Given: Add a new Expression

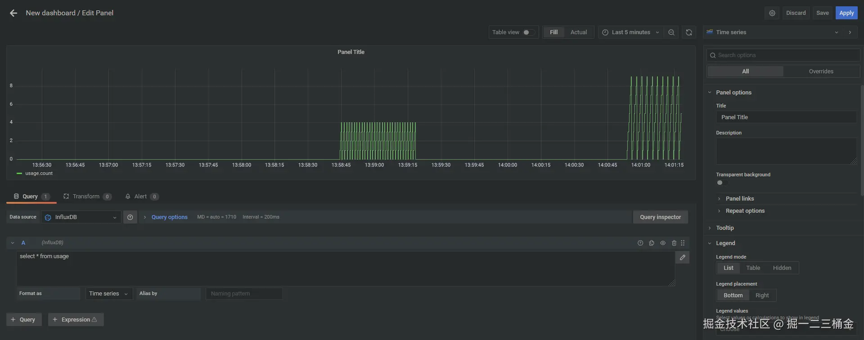Looking at the screenshot, I should (76, 320).
